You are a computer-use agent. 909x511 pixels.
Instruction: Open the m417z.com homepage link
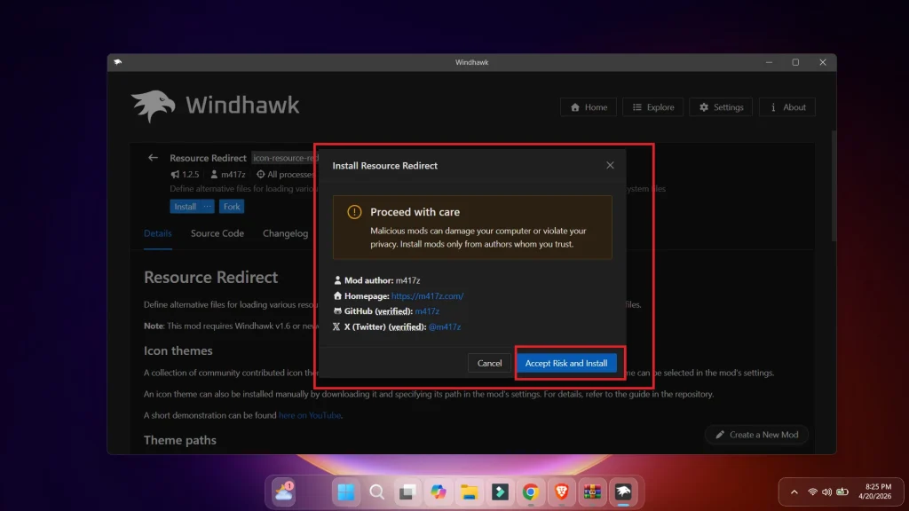point(427,295)
